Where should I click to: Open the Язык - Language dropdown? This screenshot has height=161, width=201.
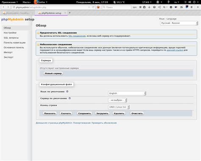[x=179, y=23]
